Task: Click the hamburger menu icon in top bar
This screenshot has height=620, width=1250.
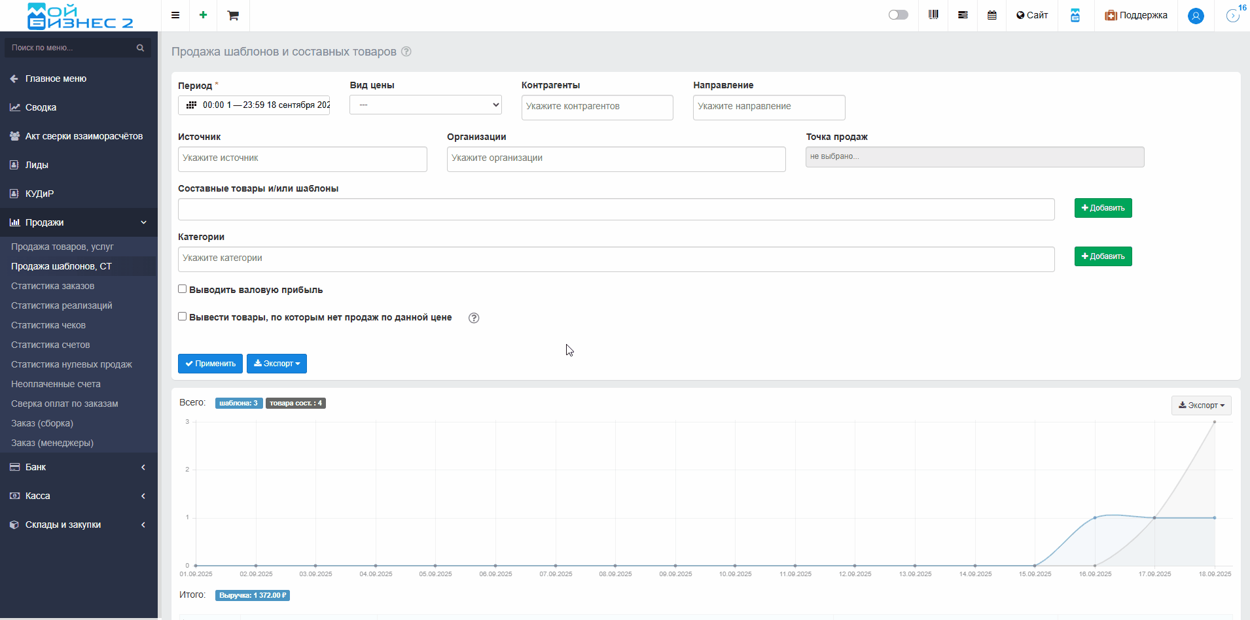Action: point(175,15)
